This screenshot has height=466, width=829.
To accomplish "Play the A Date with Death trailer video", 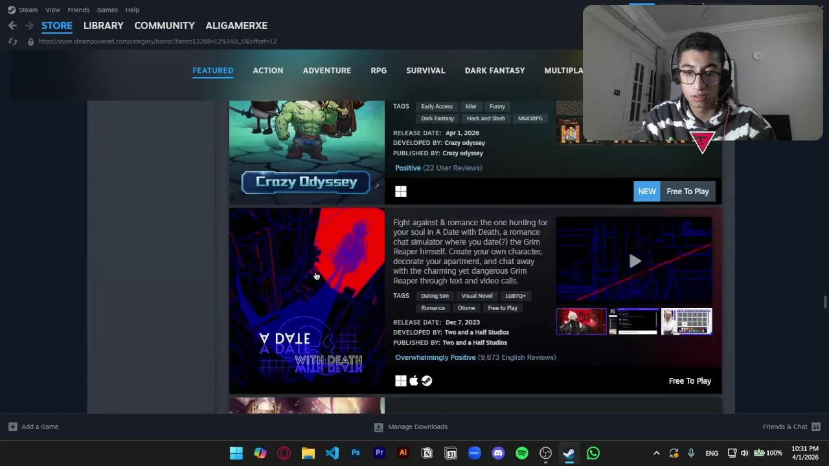I will click(x=635, y=261).
